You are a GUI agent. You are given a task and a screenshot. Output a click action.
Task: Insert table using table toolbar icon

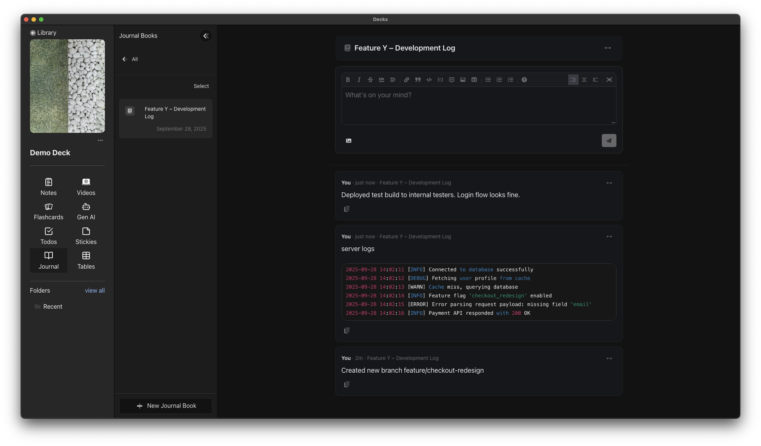[474, 80]
